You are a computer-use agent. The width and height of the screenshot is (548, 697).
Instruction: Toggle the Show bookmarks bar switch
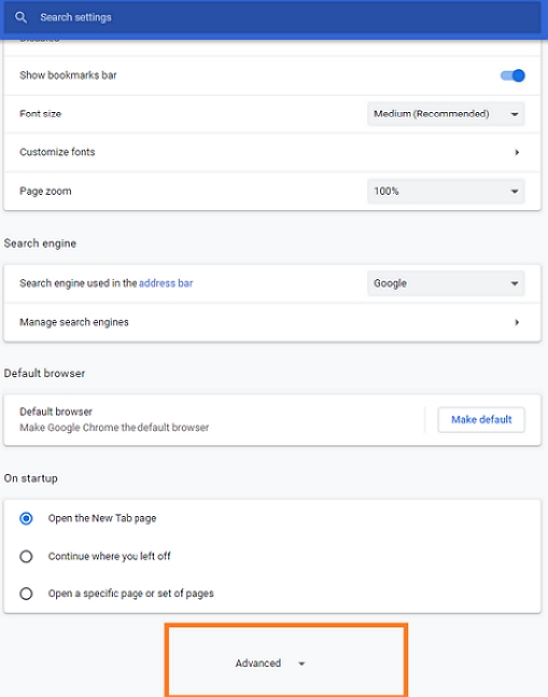512,75
